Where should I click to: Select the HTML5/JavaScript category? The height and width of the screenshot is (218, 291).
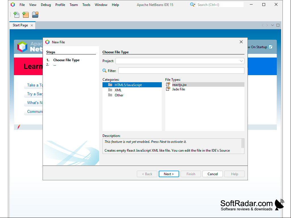coord(132,85)
